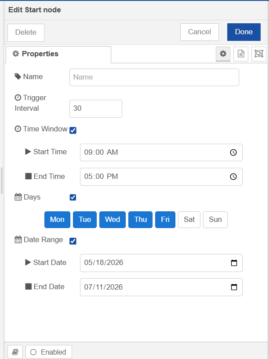Deselect the Wed day button

click(x=113, y=220)
